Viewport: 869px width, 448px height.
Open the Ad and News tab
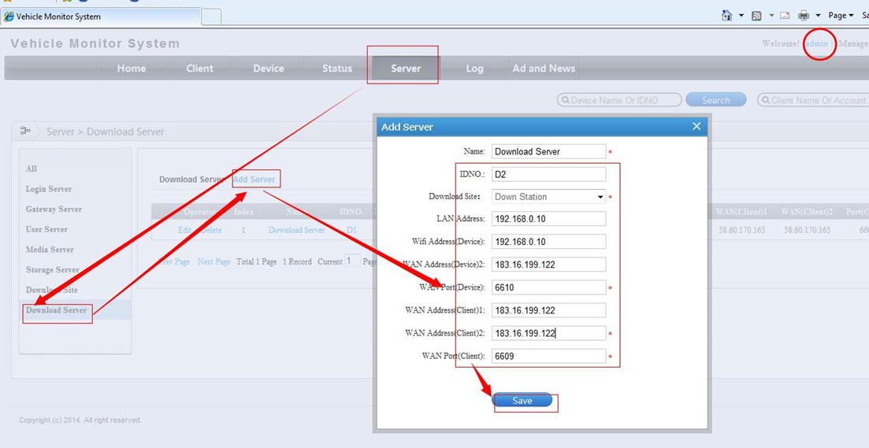click(x=544, y=68)
